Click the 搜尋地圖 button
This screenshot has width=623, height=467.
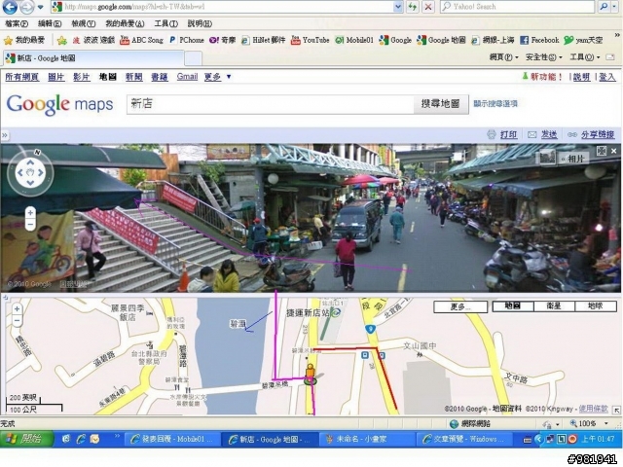441,104
